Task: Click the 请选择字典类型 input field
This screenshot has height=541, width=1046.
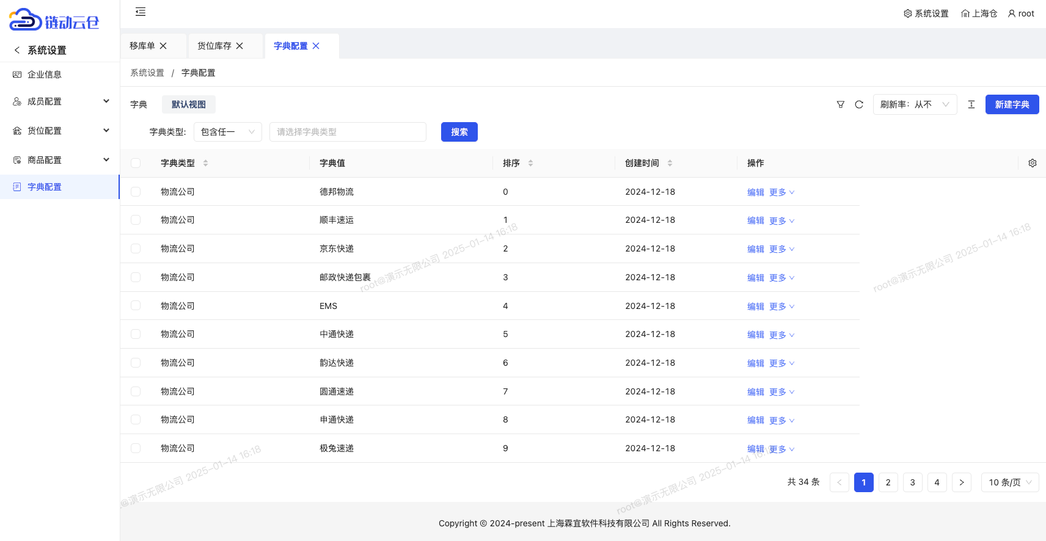Action: click(x=348, y=132)
